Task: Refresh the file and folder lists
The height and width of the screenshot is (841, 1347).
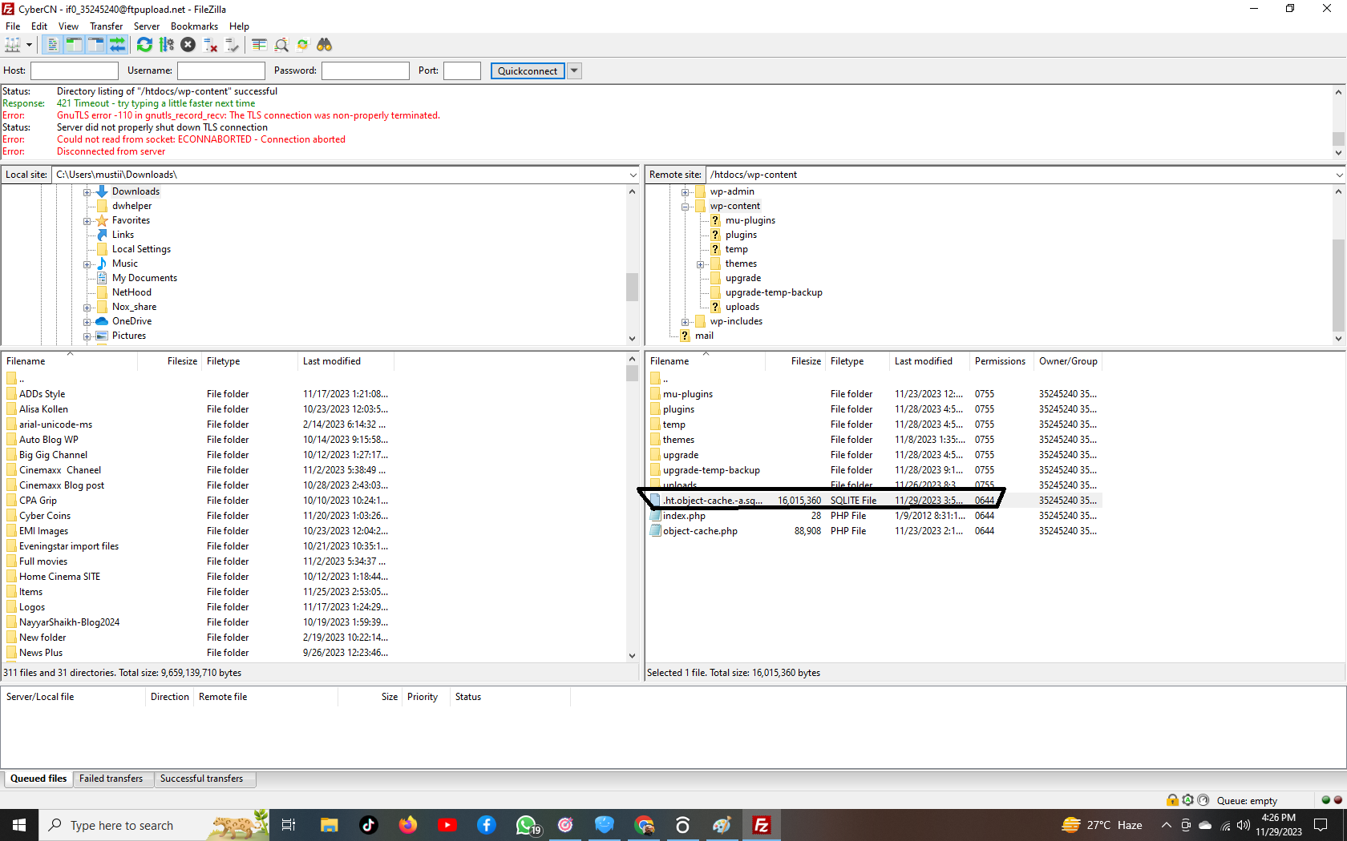Action: tap(144, 45)
